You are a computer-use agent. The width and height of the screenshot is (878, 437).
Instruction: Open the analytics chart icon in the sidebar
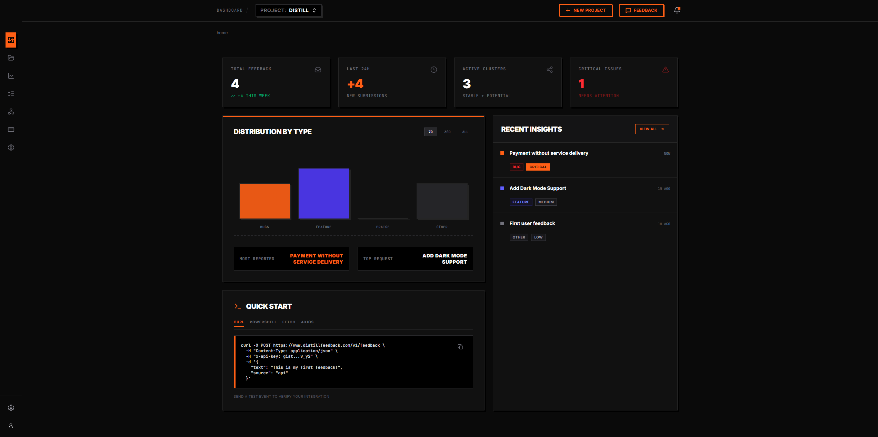click(x=11, y=76)
